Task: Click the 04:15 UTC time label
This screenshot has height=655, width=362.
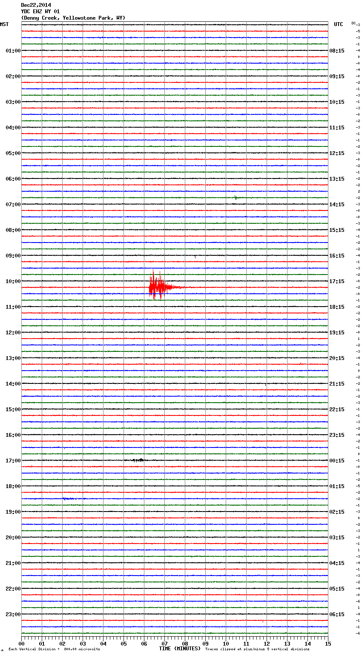Action: (337, 563)
